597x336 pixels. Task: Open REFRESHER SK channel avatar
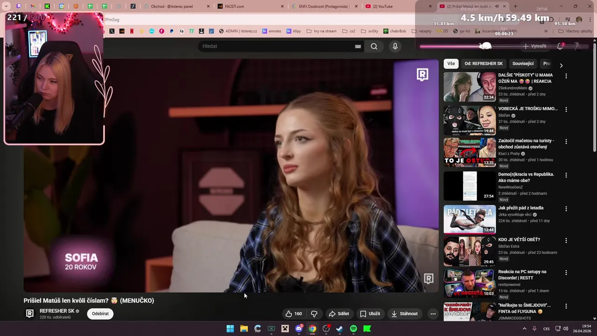(30, 314)
